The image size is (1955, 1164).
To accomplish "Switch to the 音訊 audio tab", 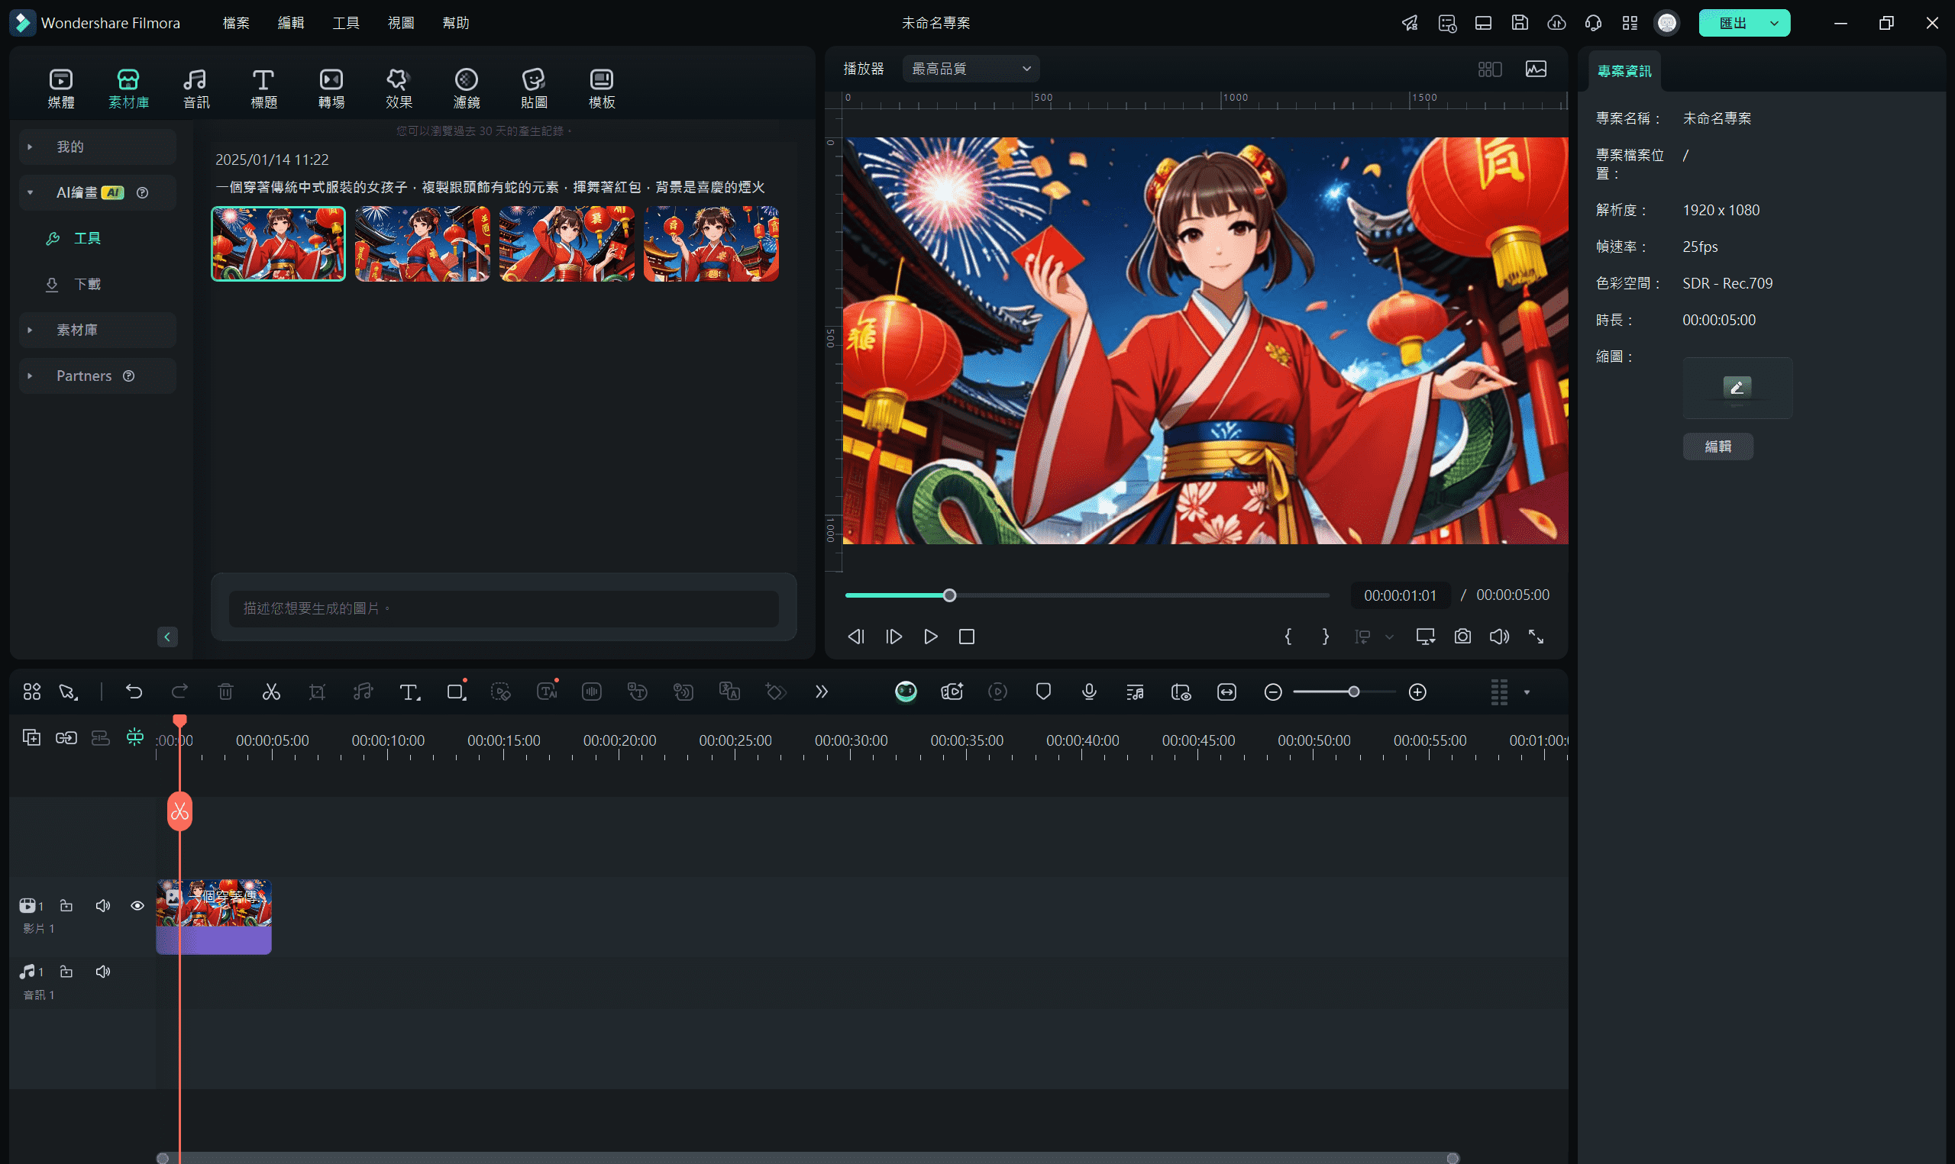I will pos(195,89).
